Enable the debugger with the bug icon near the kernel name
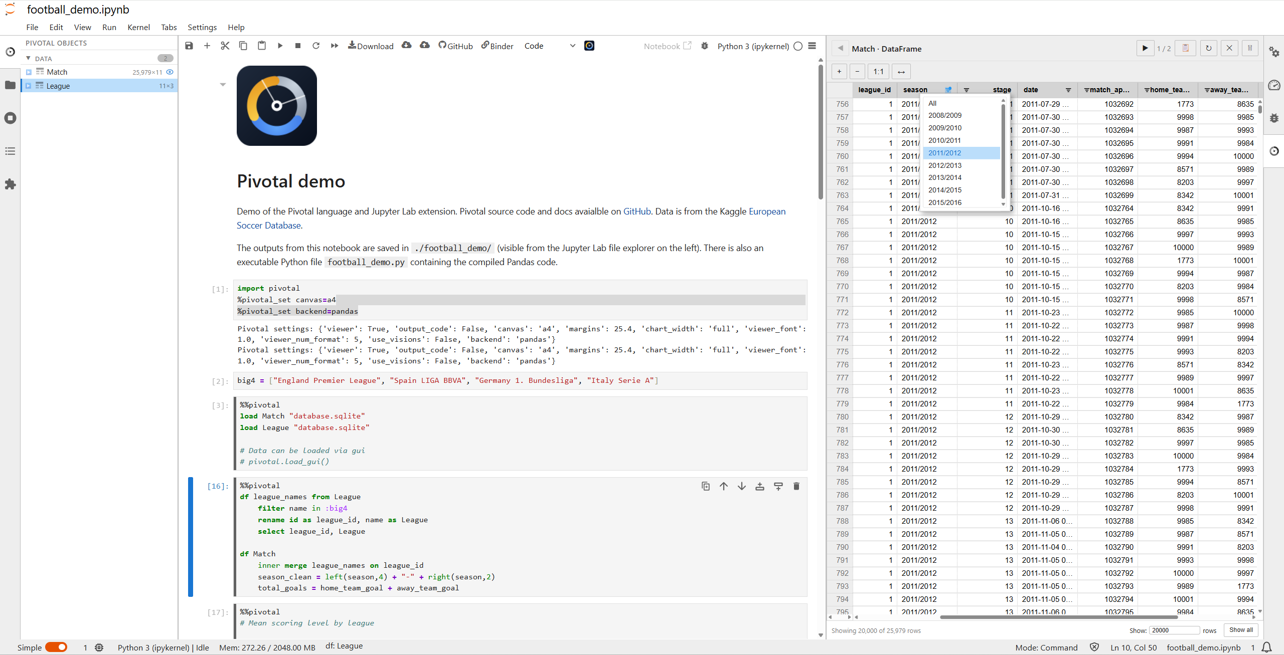This screenshot has width=1284, height=655. click(705, 46)
